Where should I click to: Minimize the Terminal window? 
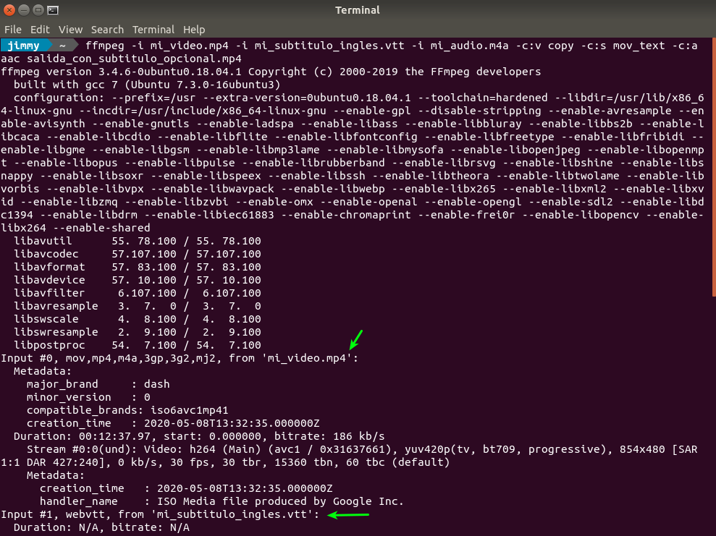[24, 10]
